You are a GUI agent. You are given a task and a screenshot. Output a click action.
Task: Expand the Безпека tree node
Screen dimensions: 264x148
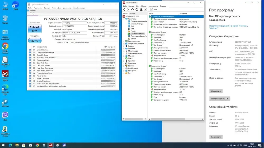coord(124,66)
